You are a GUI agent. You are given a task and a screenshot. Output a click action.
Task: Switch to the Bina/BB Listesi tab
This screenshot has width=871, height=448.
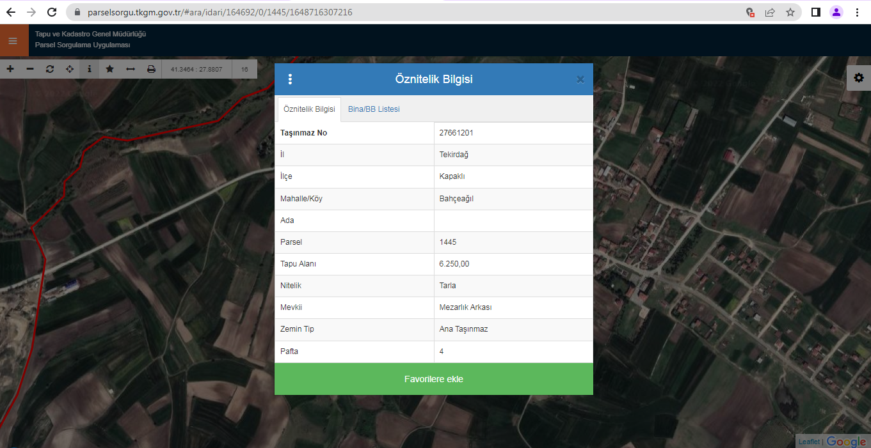tap(374, 109)
